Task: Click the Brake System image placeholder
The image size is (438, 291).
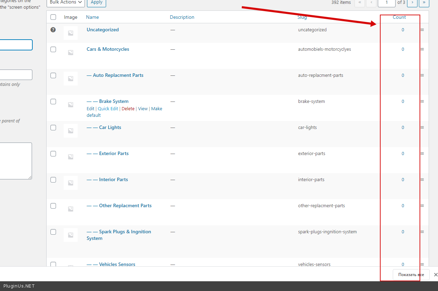Action: click(x=71, y=105)
